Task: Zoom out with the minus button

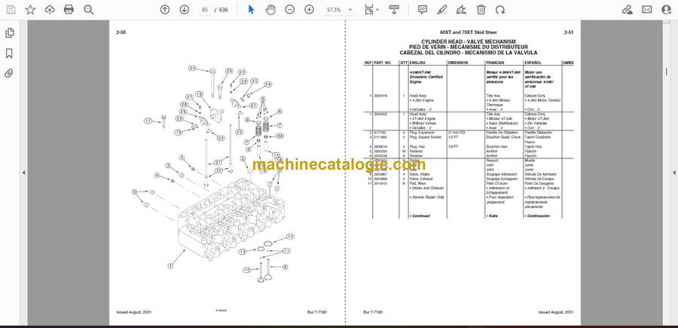Action: pos(290,10)
